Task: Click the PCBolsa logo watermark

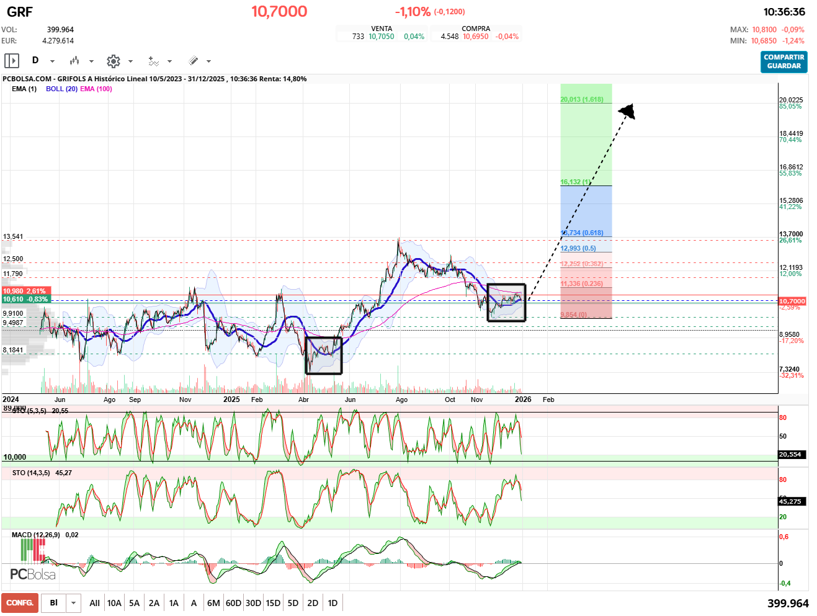Action: [32, 574]
